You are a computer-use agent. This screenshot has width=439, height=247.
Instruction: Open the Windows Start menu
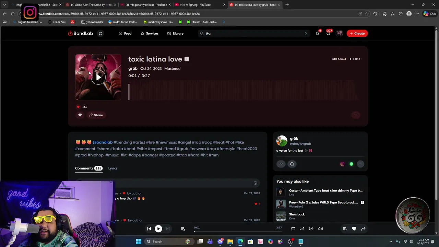click(x=139, y=242)
